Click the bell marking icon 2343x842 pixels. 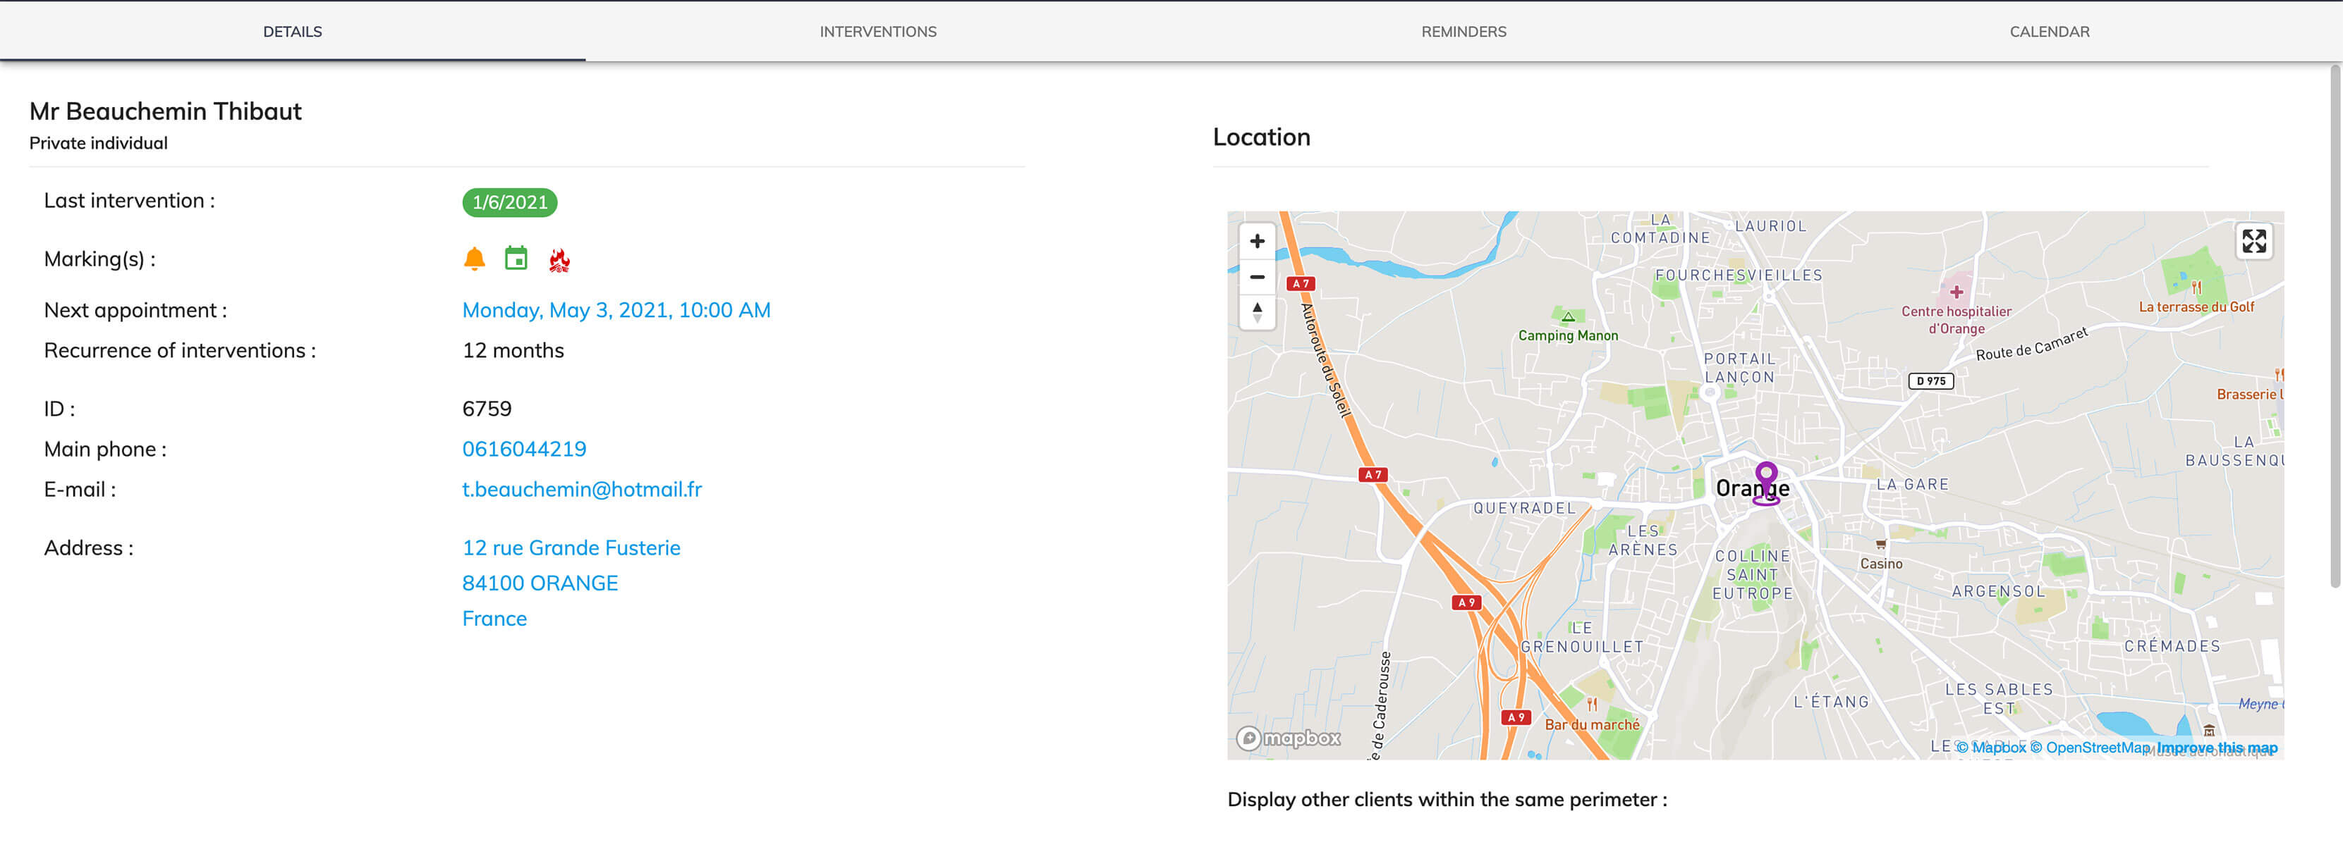point(473,258)
